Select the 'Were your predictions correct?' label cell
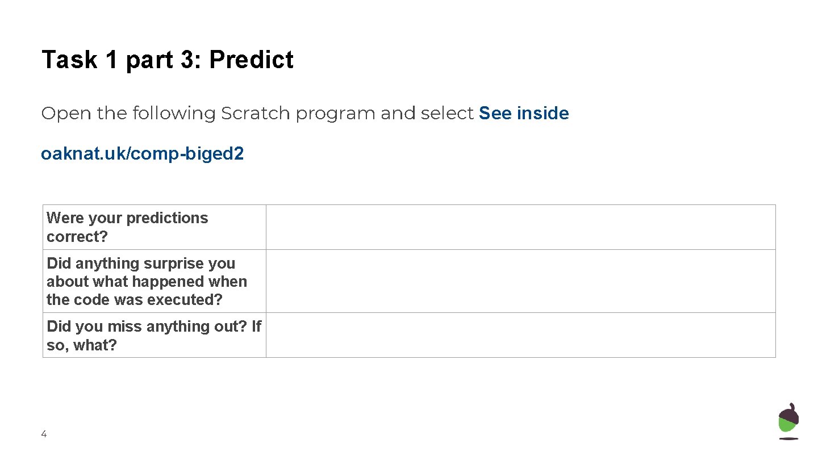818x460 pixels. (x=155, y=227)
